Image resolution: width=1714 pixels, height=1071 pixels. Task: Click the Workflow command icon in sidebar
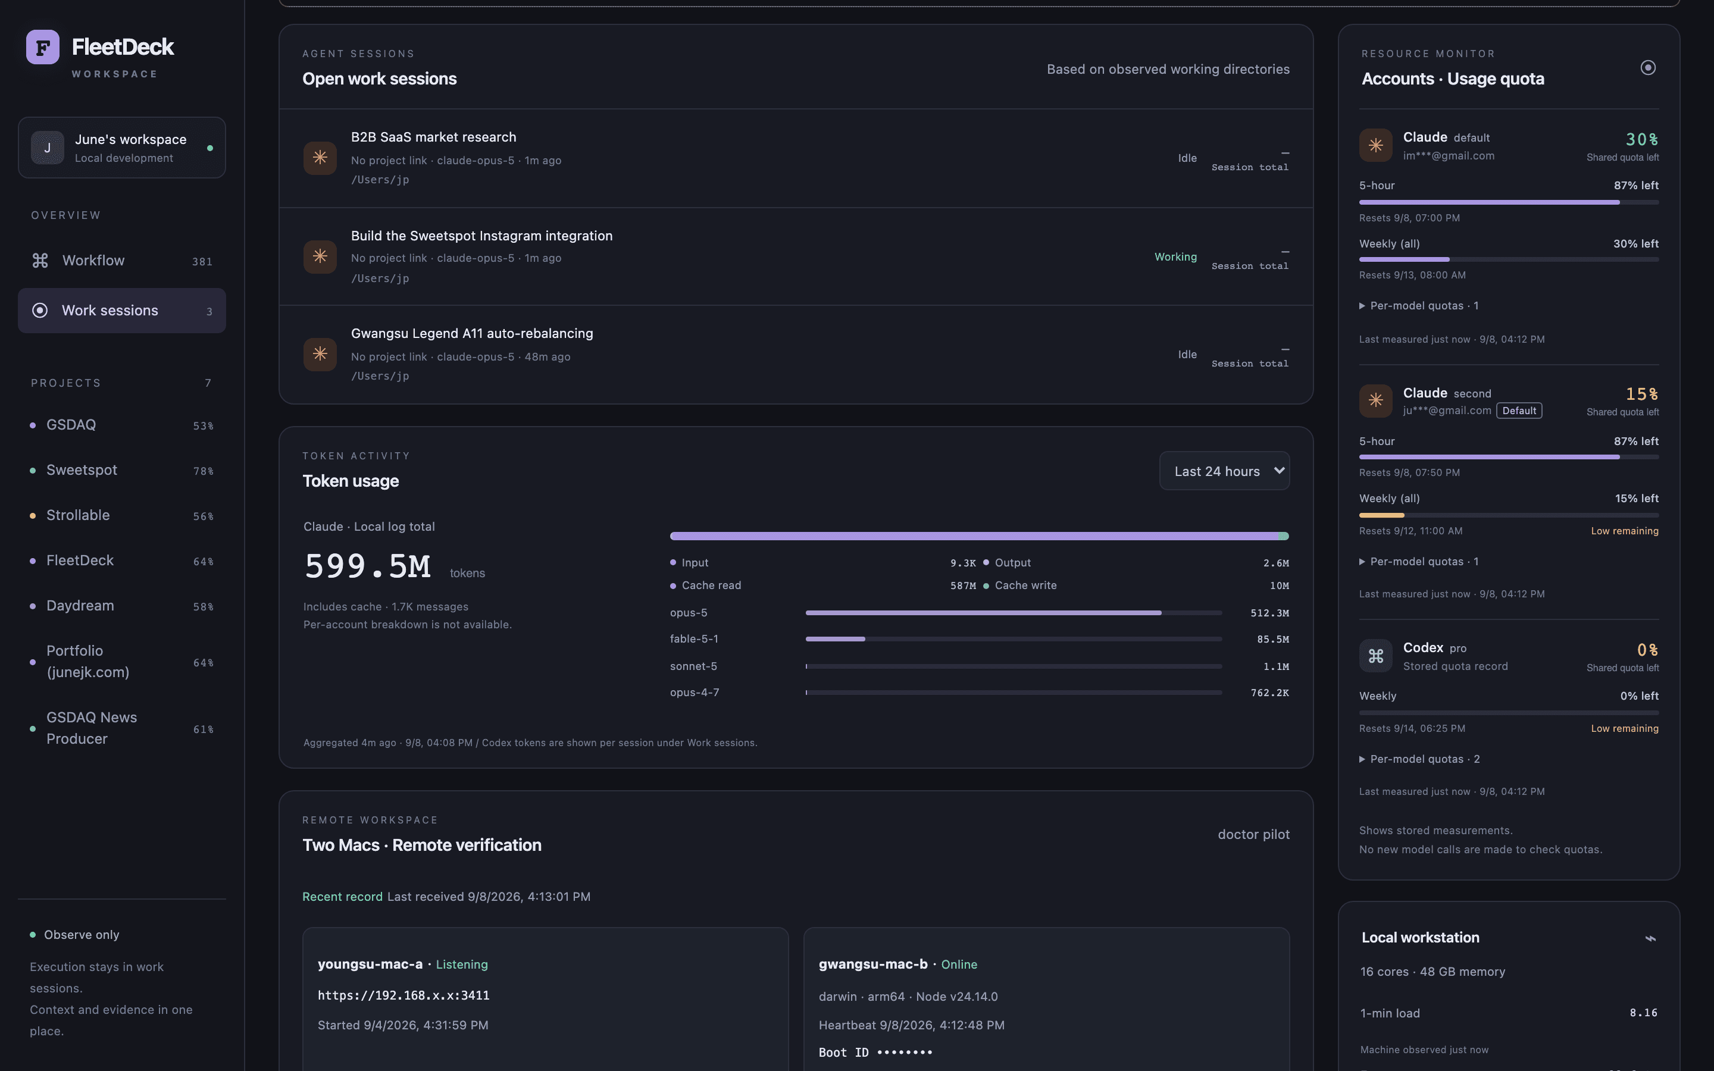coord(40,261)
